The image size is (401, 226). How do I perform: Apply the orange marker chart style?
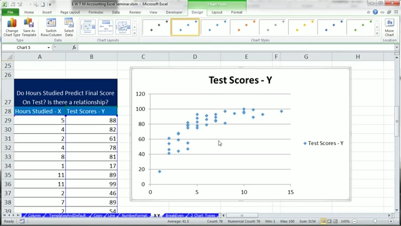[x=244, y=27]
